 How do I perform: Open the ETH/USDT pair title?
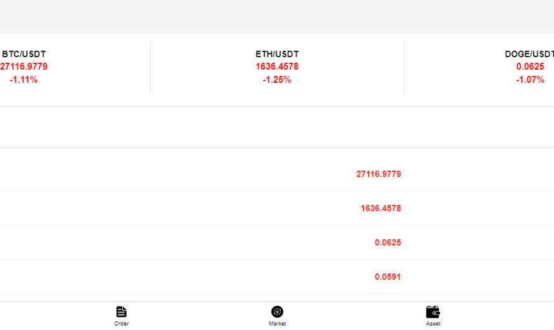(x=277, y=54)
